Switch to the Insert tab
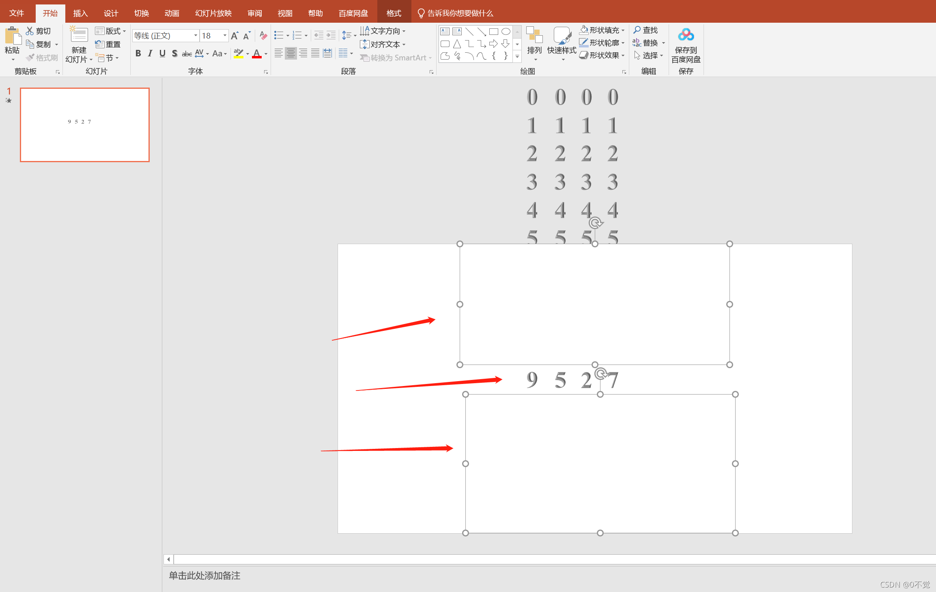936x592 pixels. point(80,13)
